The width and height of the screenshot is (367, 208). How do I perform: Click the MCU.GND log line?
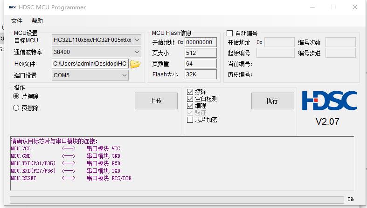[x=65, y=156]
